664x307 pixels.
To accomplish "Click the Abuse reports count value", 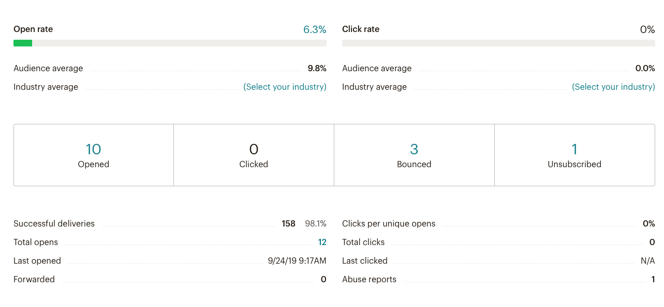I will point(653,280).
